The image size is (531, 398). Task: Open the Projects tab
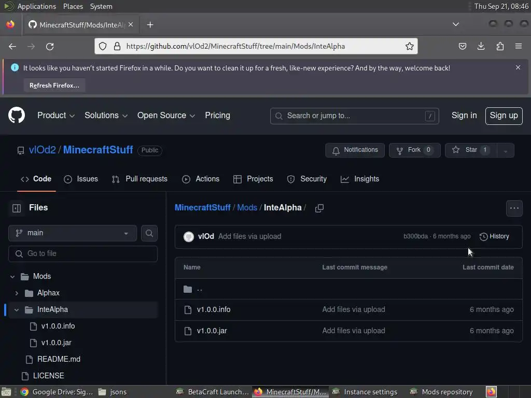coord(253,179)
